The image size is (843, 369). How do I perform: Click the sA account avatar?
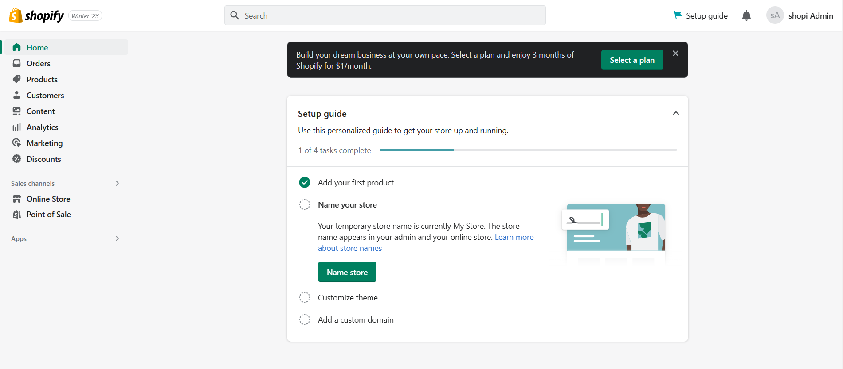[x=775, y=15]
